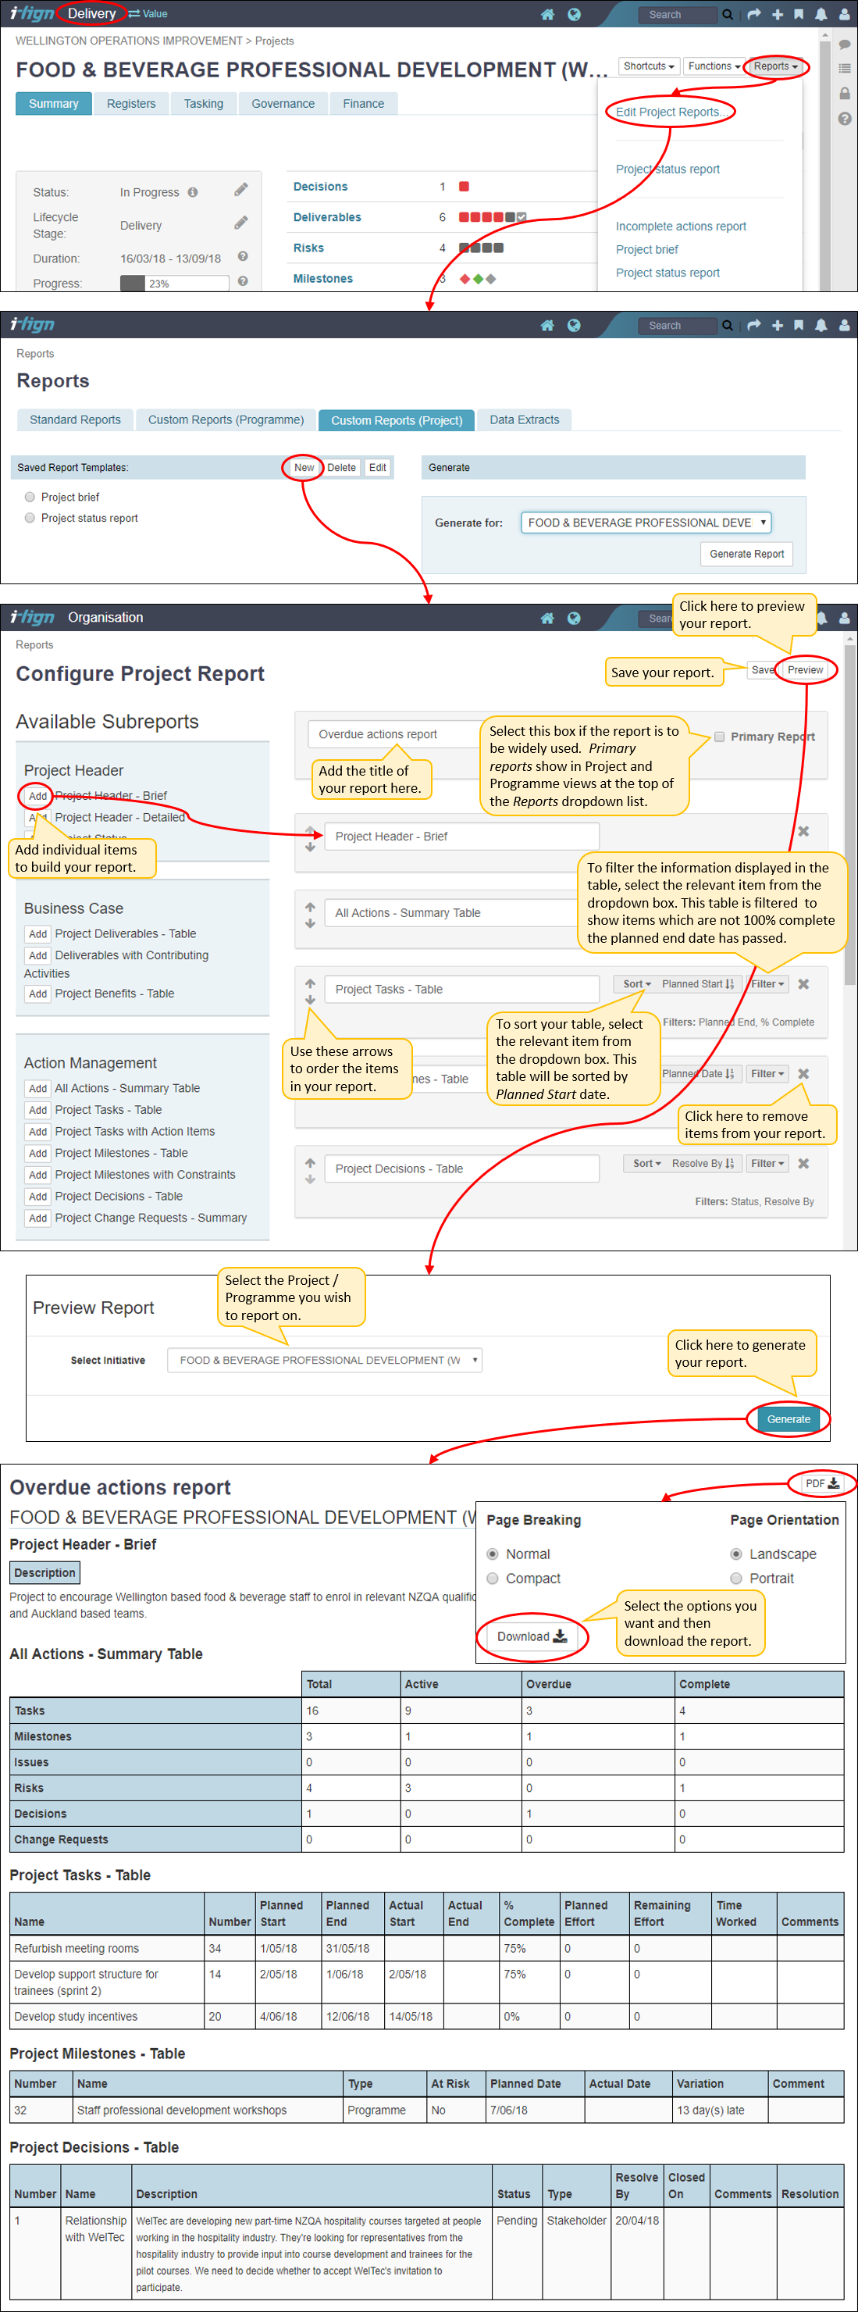Open the globe icon in the project page header
This screenshot has height=2312, width=858.
pos(575,14)
